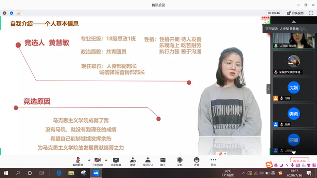Open the chat (聊天) panel
Screen dimensions: 317x178
point(163,162)
